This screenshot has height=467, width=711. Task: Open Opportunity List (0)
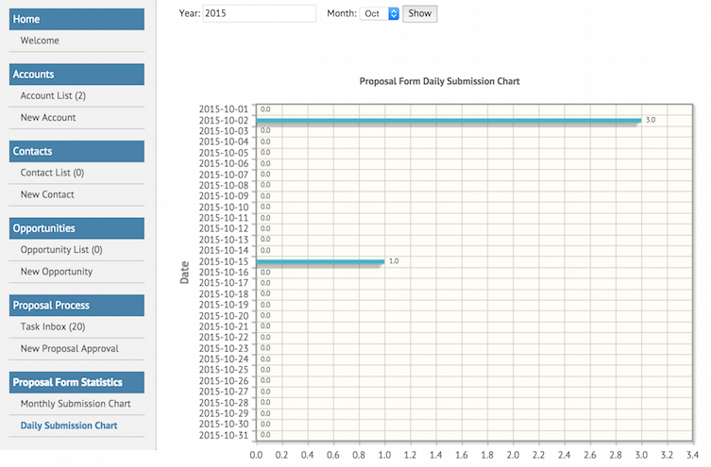(61, 250)
